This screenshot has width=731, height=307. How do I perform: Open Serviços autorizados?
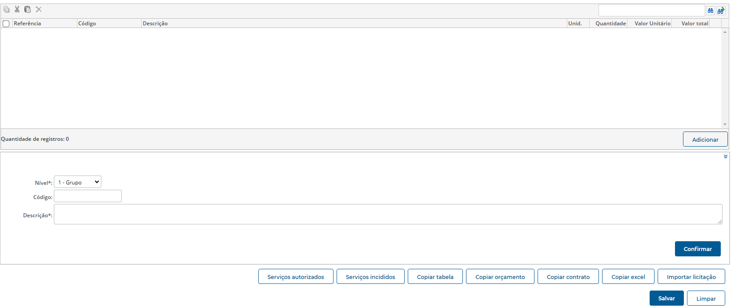point(296,276)
